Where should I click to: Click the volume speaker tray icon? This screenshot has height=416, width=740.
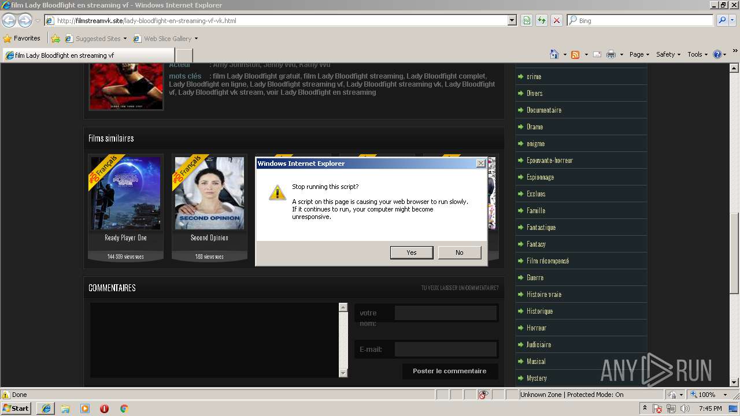[685, 408]
